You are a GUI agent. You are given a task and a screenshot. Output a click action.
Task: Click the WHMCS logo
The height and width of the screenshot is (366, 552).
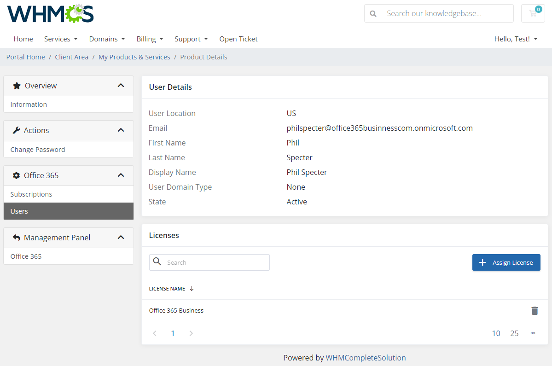click(x=50, y=14)
